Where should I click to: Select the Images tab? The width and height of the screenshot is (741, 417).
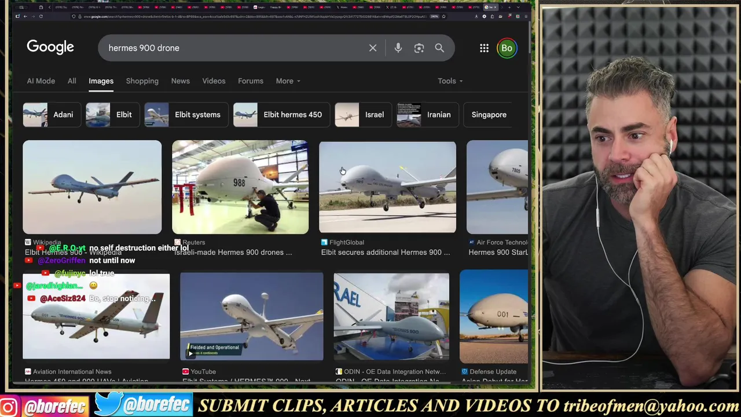pyautogui.click(x=101, y=81)
